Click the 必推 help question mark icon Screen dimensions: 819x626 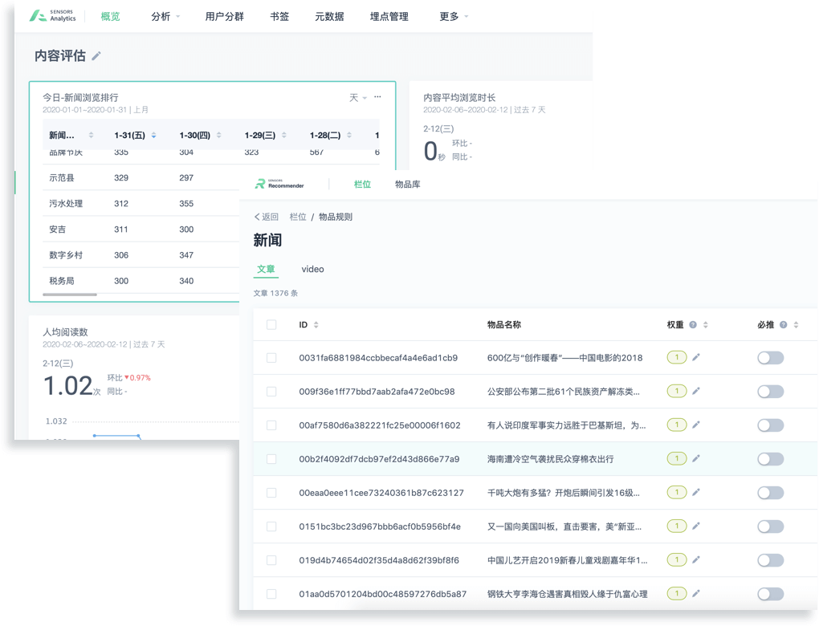[x=783, y=325]
